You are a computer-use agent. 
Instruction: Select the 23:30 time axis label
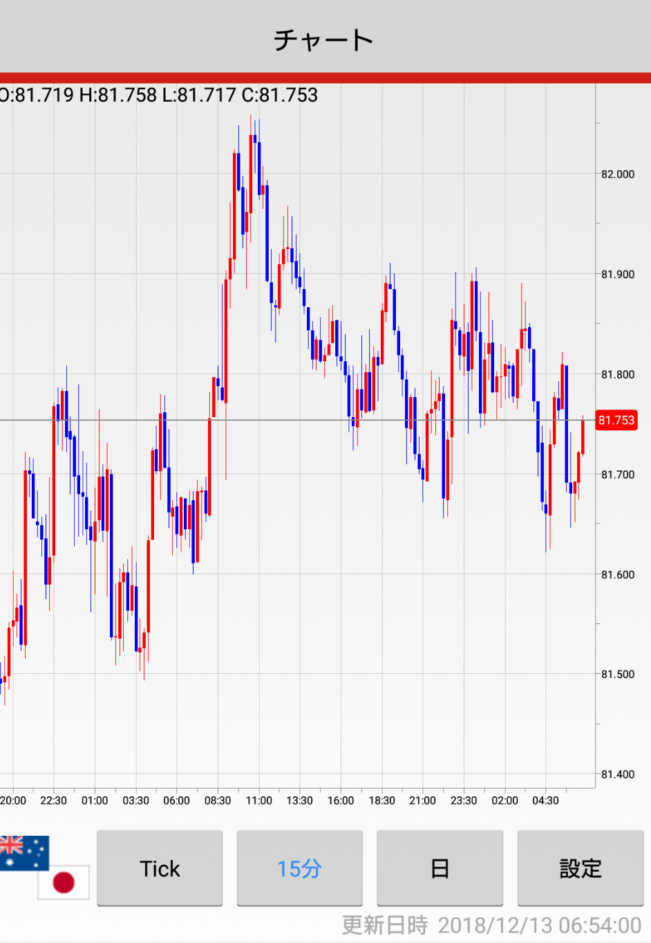point(464,800)
